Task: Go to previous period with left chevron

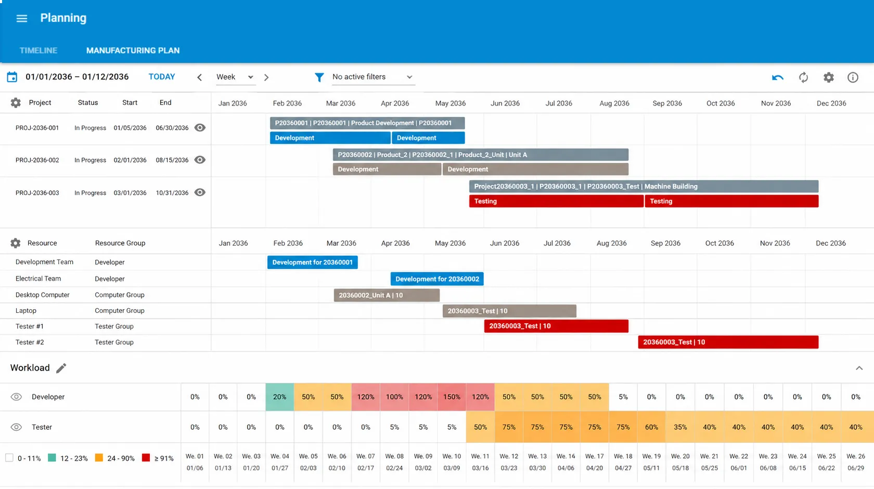Action: [199, 77]
